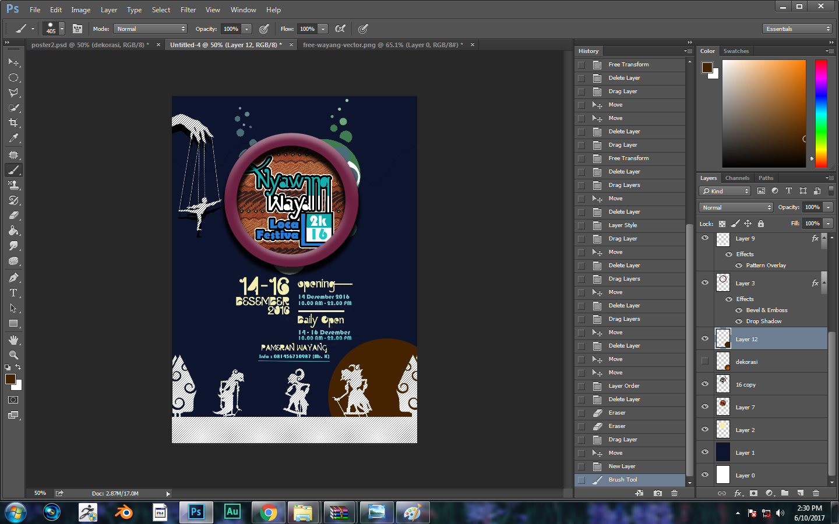This screenshot has height=524, width=839.
Task: Toggle visibility of the 16 copy layer
Action: pos(705,384)
